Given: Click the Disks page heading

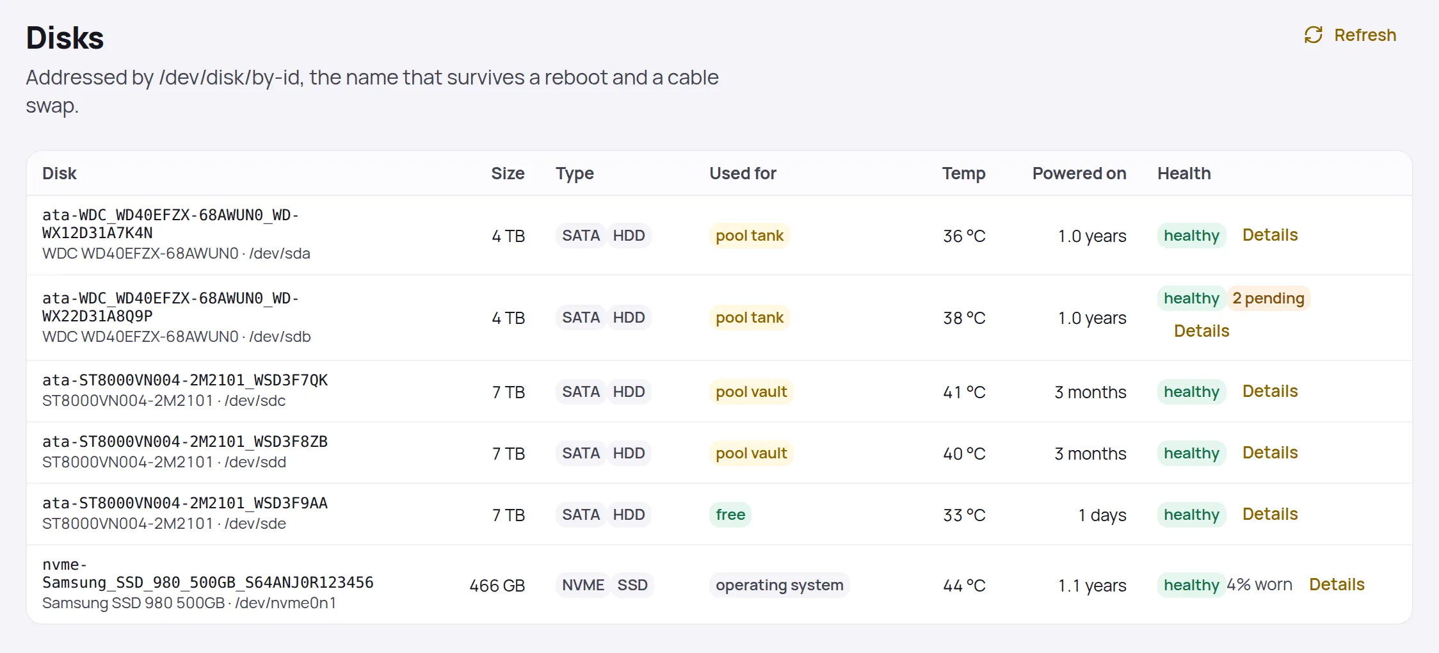Looking at the screenshot, I should (x=65, y=38).
